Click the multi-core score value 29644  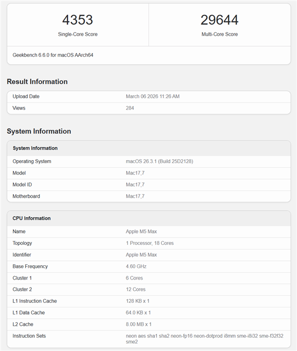coord(219,20)
